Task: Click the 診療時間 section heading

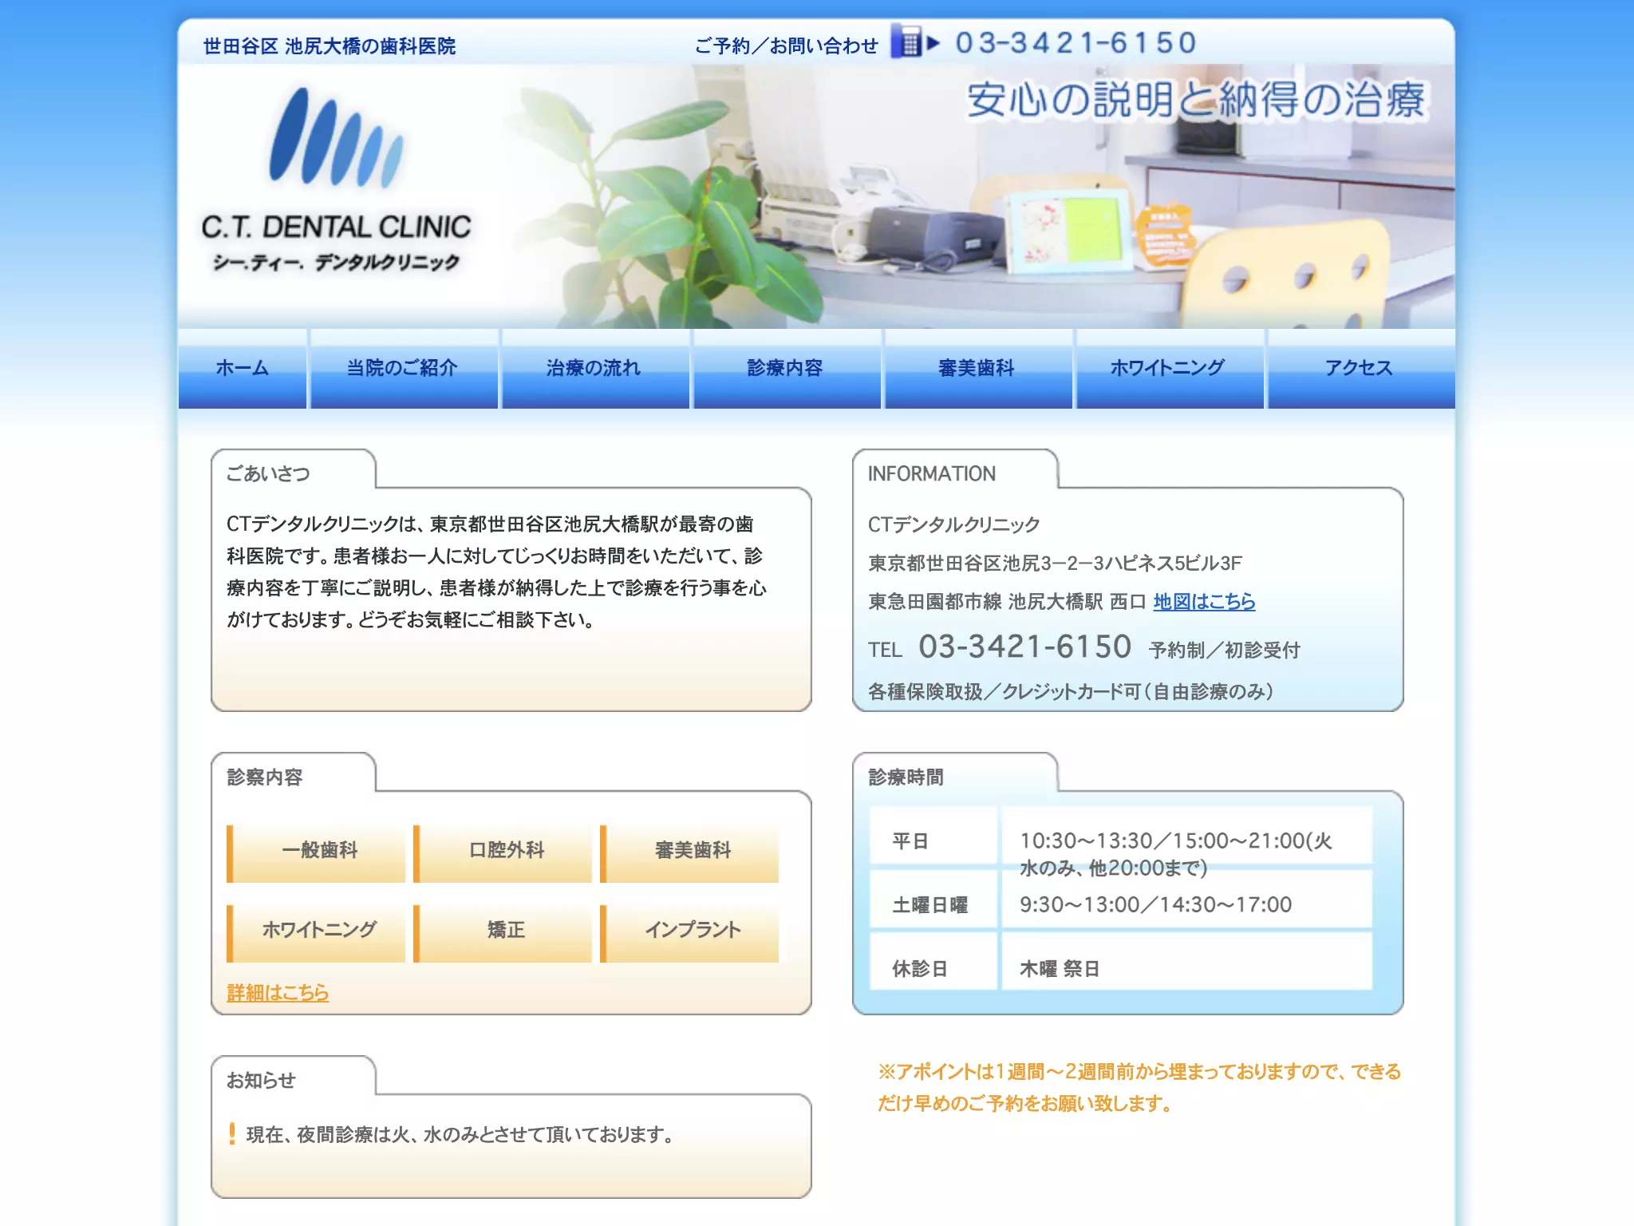Action: point(906,777)
